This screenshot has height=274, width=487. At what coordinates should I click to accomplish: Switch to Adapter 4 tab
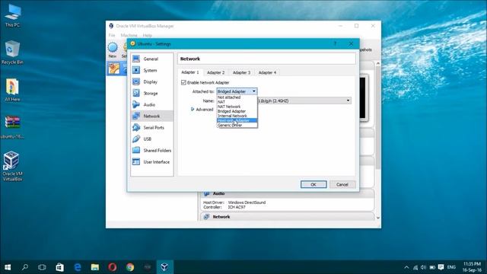coord(267,73)
